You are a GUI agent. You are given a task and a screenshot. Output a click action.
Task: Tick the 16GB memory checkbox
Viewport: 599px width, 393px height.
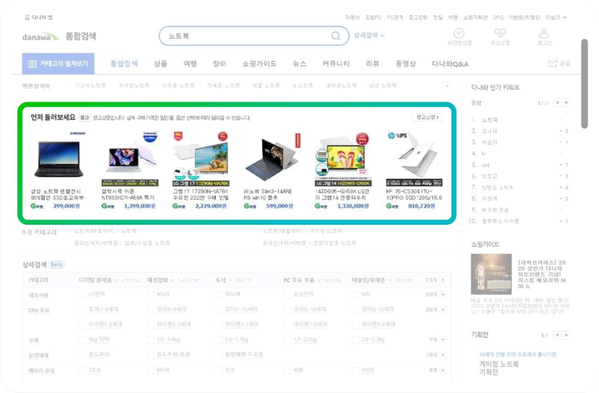point(355,370)
